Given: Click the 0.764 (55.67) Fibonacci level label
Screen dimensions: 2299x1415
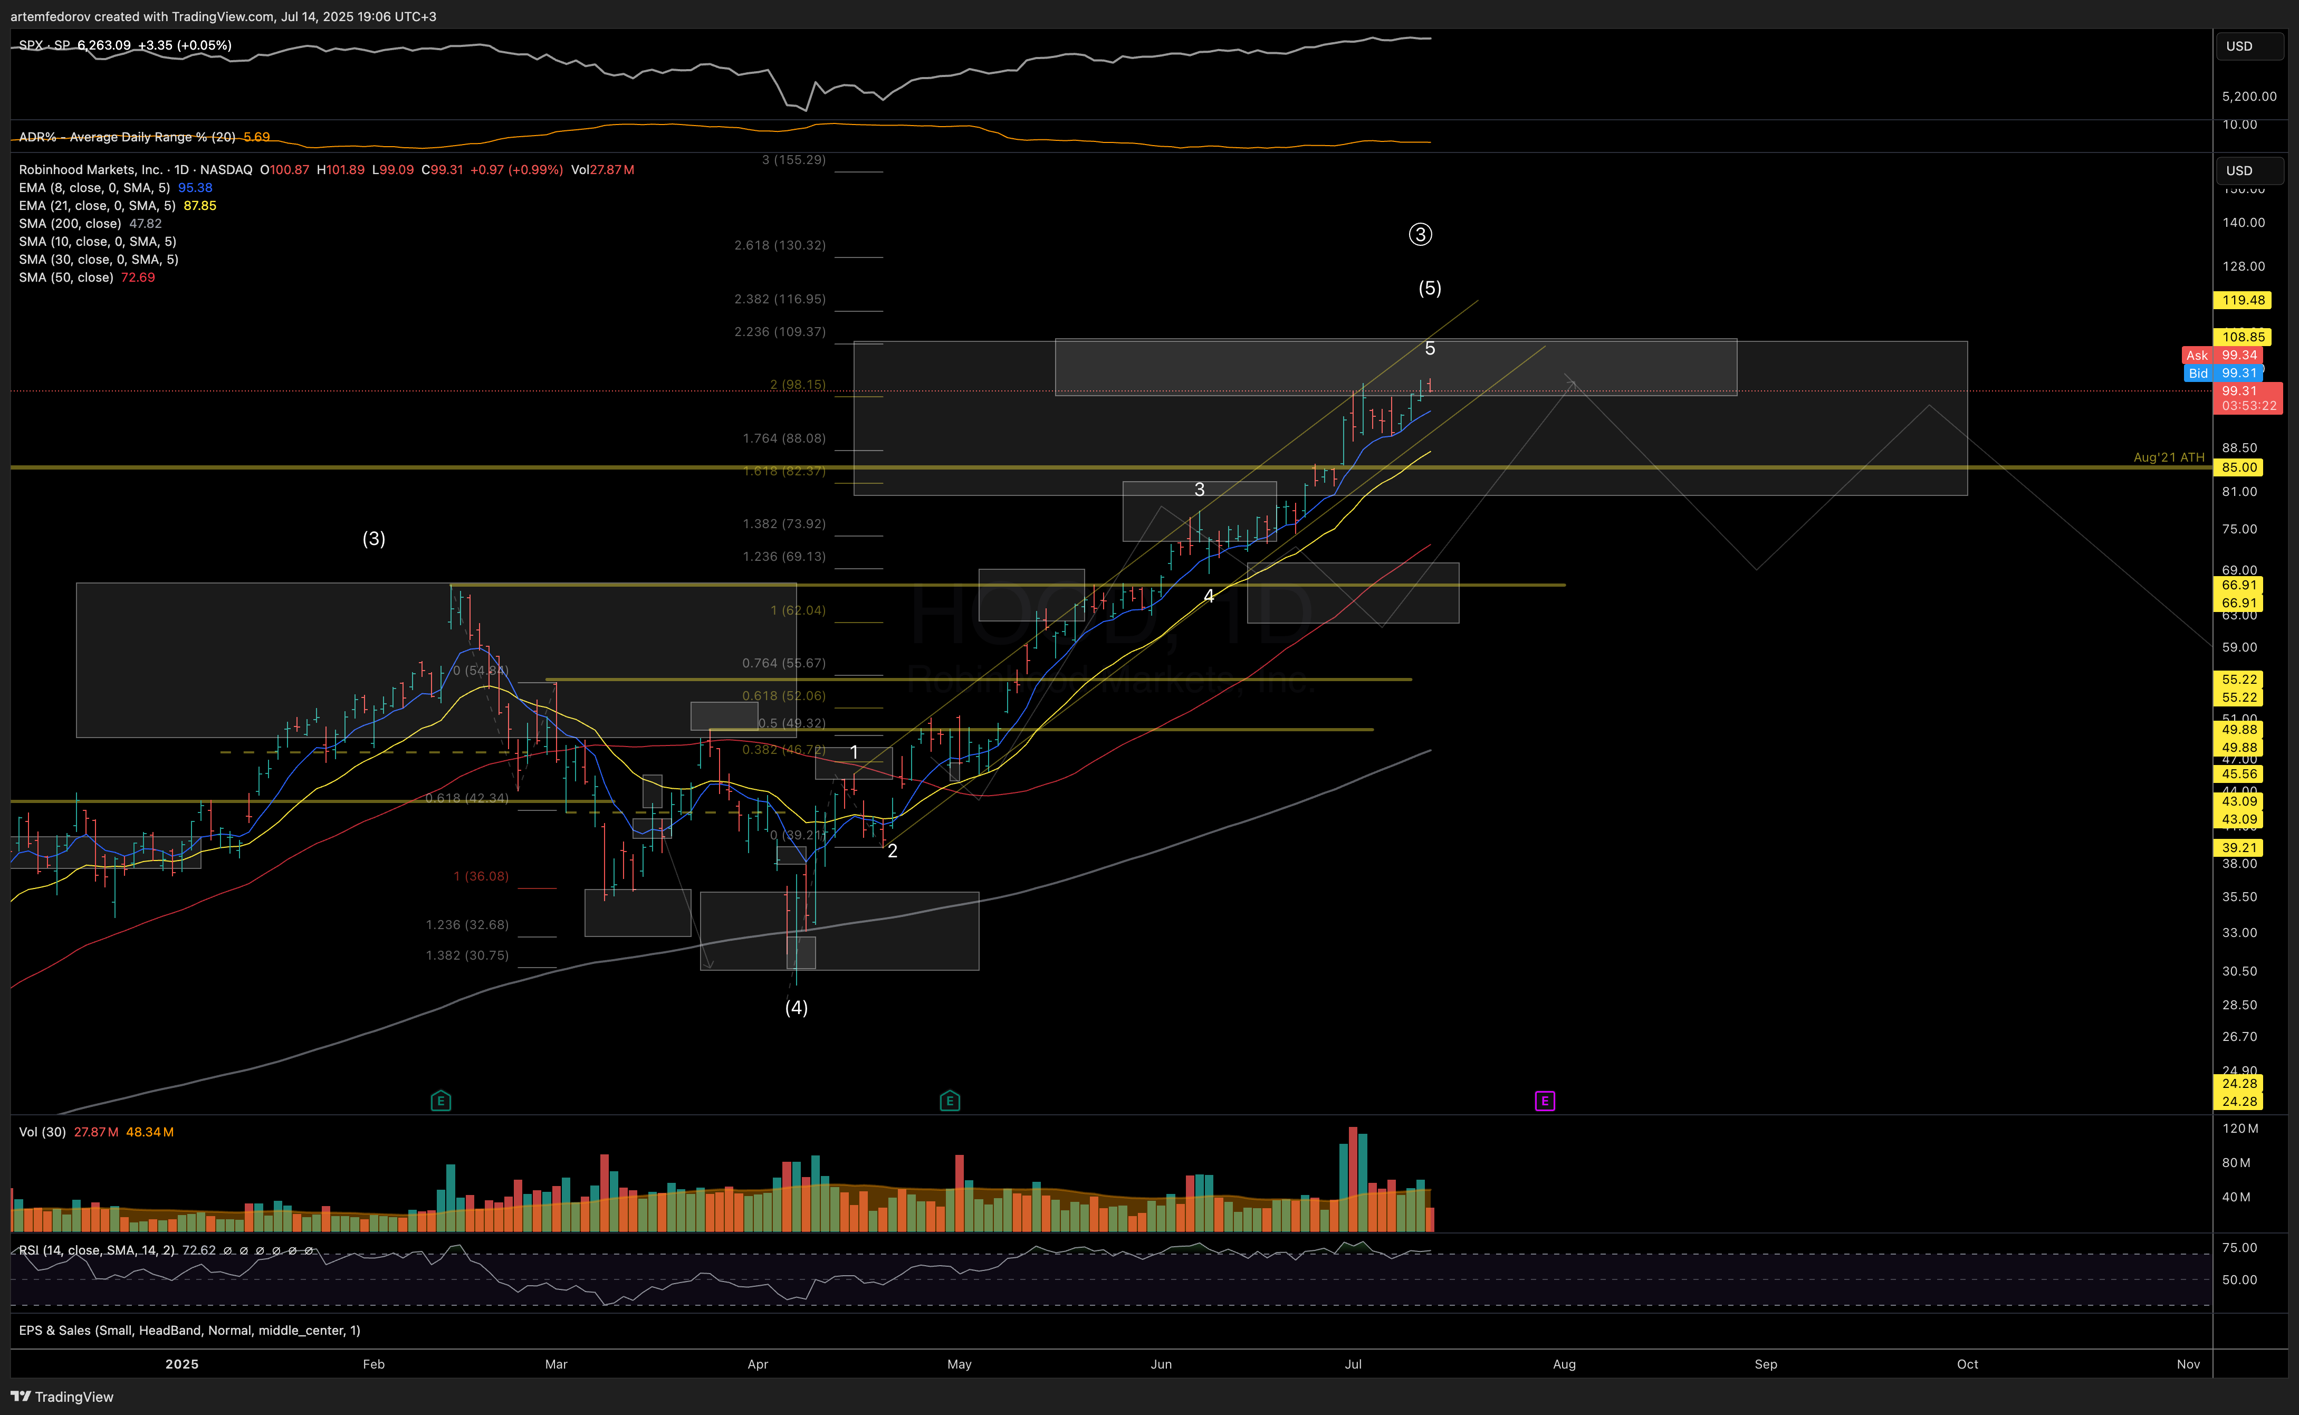Looking at the screenshot, I should pyautogui.click(x=784, y=663).
